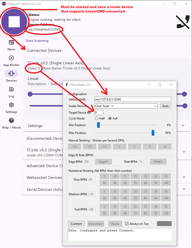Click the 4% Min Position value
This screenshot has height=248, width=192.
point(169,125)
